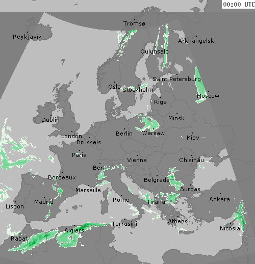Select the Athens city label
Image resolution: width=255 pixels, height=264 pixels.
click(x=177, y=221)
